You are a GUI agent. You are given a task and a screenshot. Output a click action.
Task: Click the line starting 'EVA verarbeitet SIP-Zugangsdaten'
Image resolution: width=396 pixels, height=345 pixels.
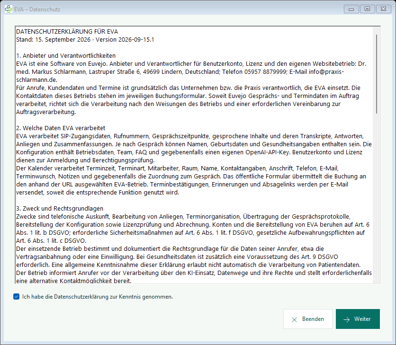(x=190, y=136)
